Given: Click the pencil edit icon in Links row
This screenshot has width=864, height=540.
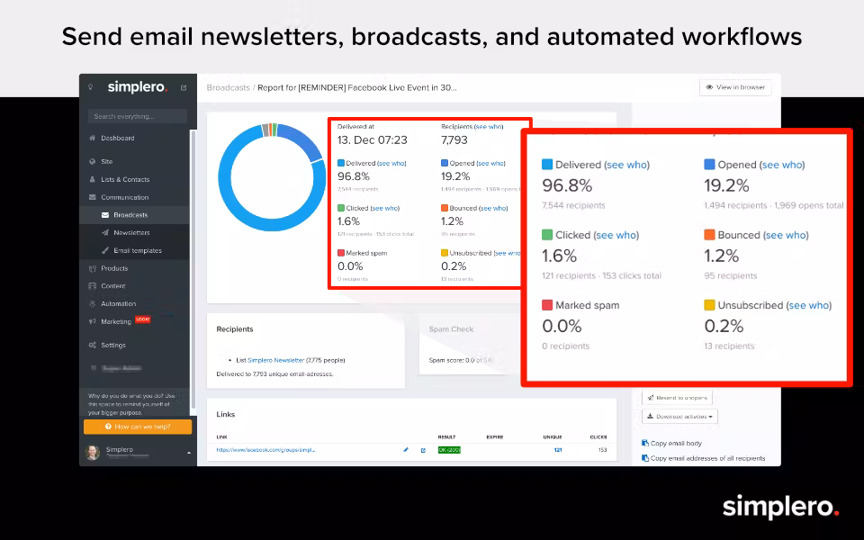Looking at the screenshot, I should [x=406, y=450].
